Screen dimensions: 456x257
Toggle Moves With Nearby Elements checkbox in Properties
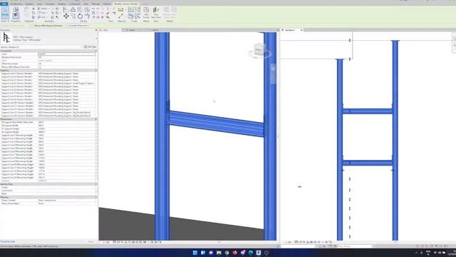click(40, 67)
